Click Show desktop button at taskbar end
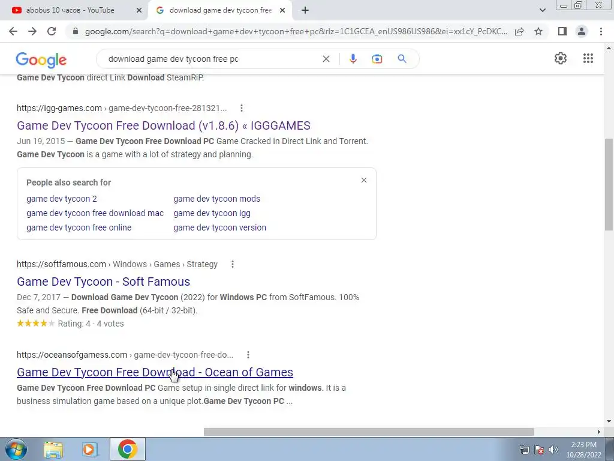Viewport: 614px width, 461px height. click(610, 449)
